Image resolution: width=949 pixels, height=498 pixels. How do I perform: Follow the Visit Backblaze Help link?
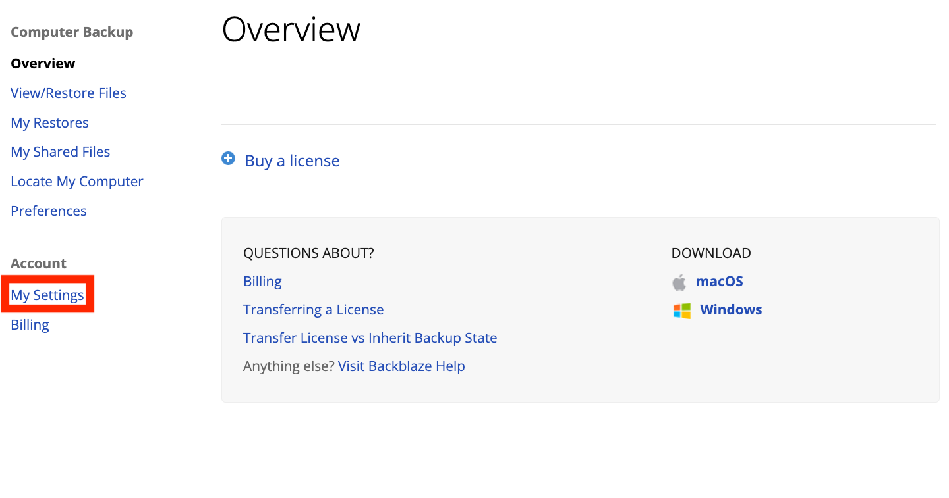point(401,366)
